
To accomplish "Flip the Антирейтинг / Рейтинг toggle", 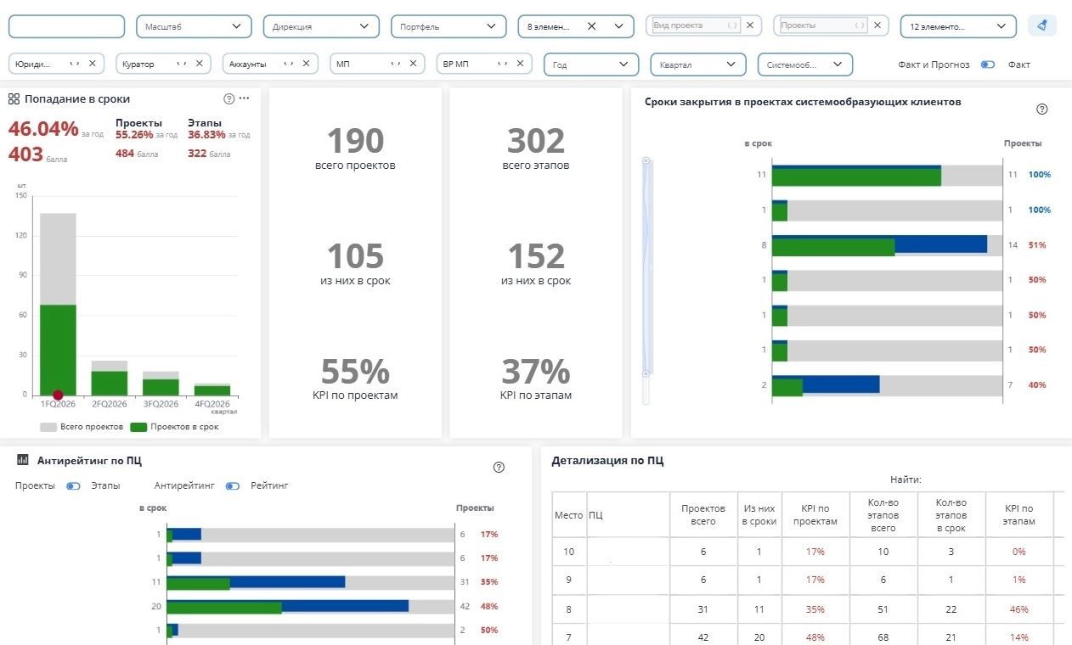I will (x=233, y=485).
